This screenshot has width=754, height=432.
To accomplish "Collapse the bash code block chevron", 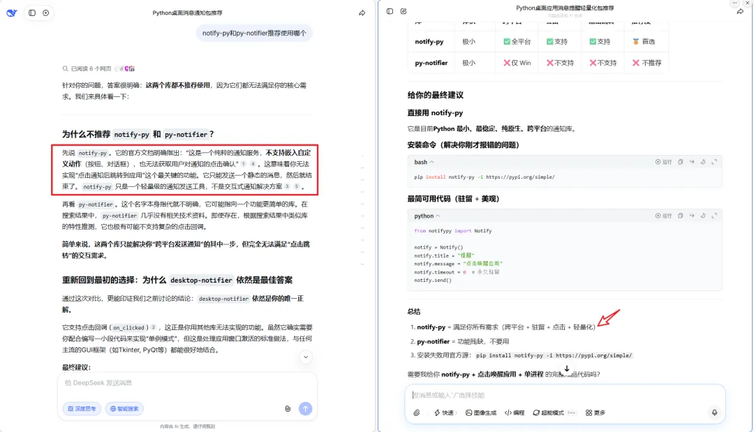I will click(x=431, y=162).
